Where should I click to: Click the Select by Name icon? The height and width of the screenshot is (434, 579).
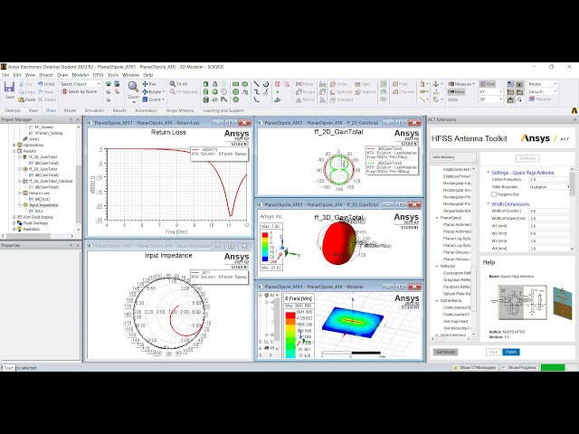64,91
